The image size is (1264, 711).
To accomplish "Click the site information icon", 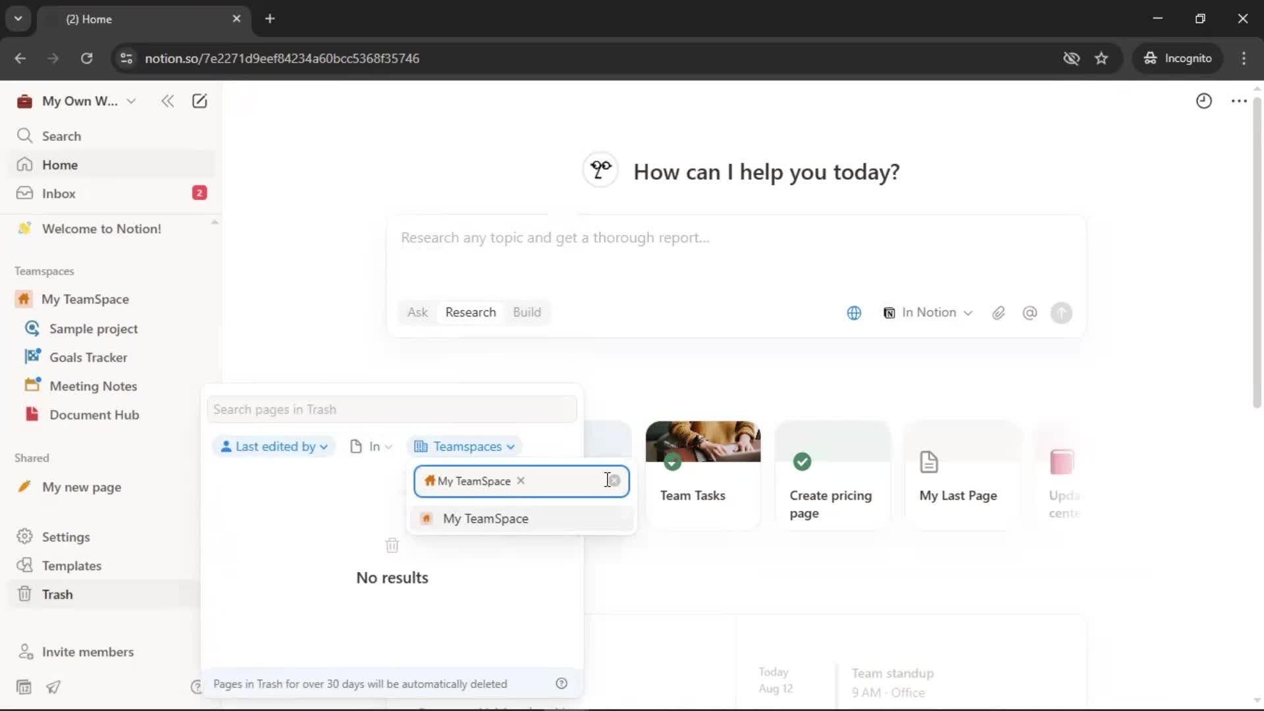I will (126, 58).
